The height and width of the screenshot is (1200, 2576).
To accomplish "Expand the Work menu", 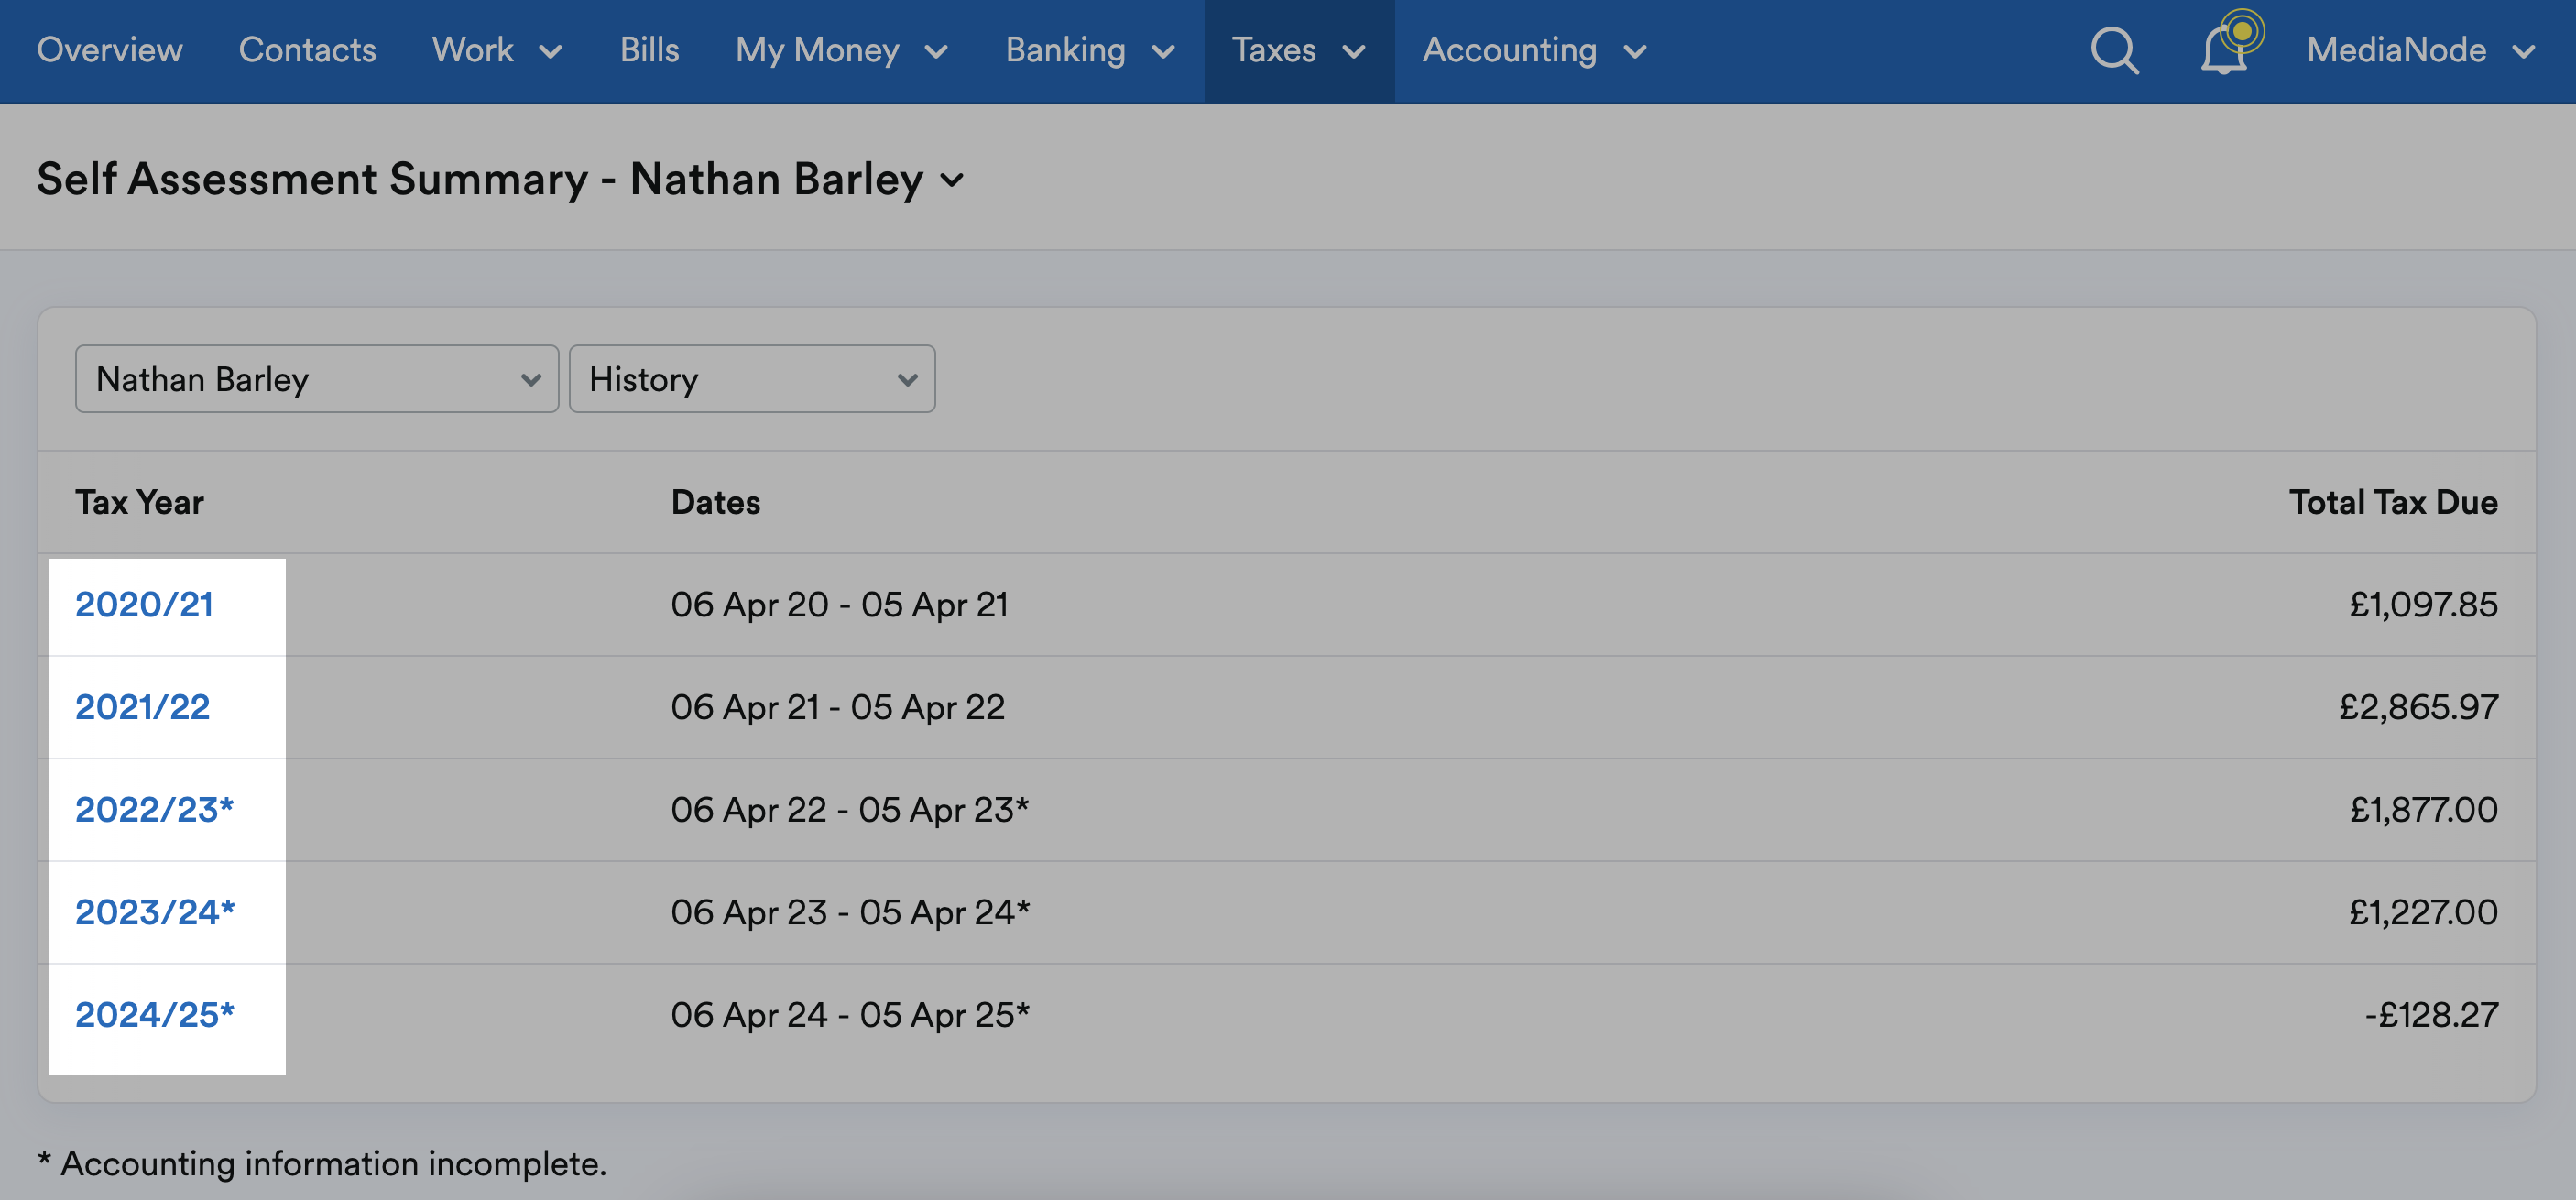I will click(497, 50).
